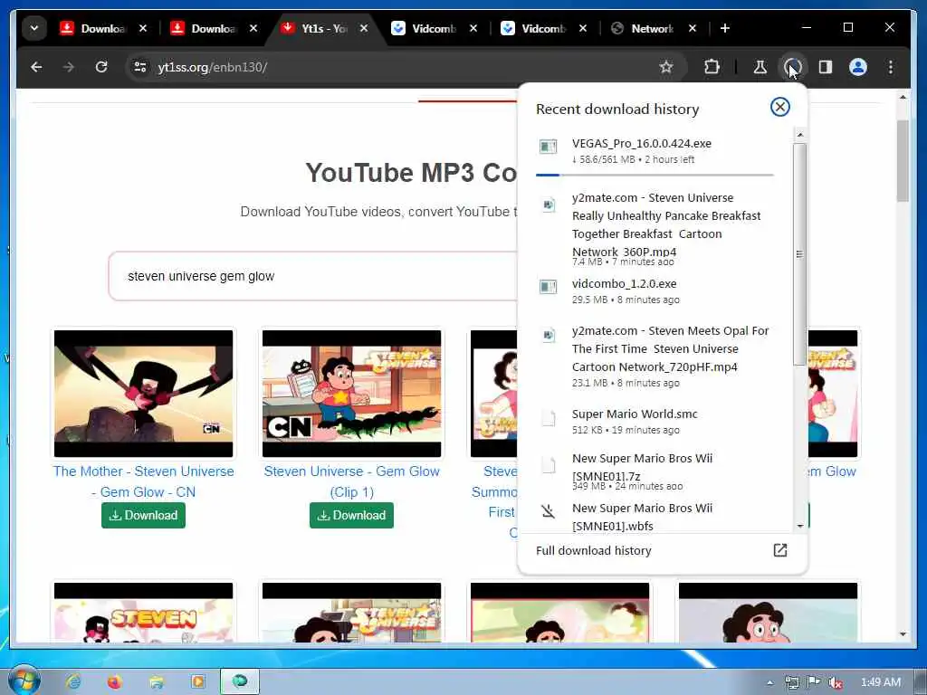Click the Steven Meets Opal video file icon
Screen dimensions: 927x695
click(x=549, y=336)
